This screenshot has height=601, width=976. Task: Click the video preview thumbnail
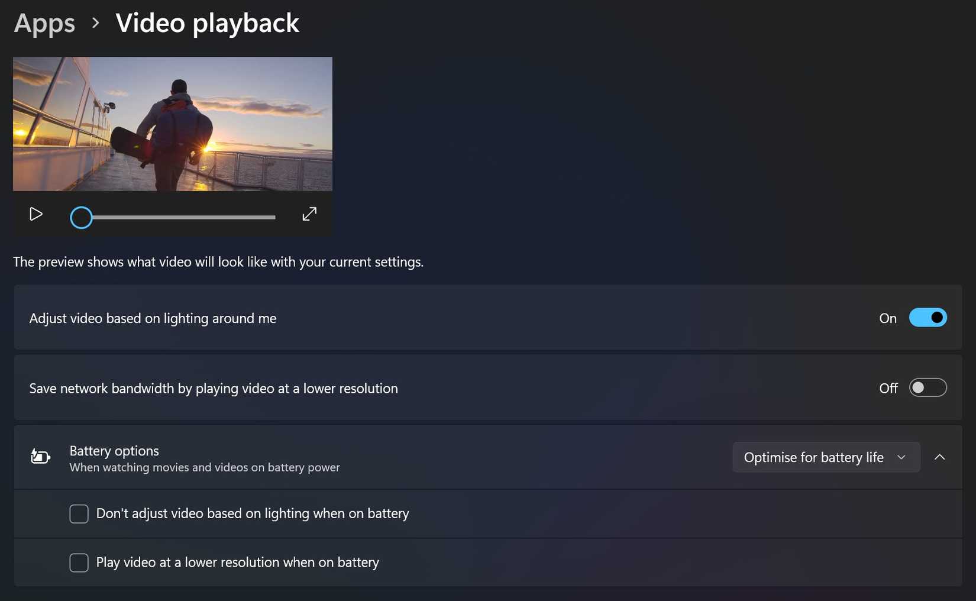pyautogui.click(x=172, y=123)
